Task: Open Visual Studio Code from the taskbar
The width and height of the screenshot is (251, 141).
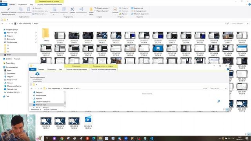Action: pyautogui.click(x=152, y=138)
